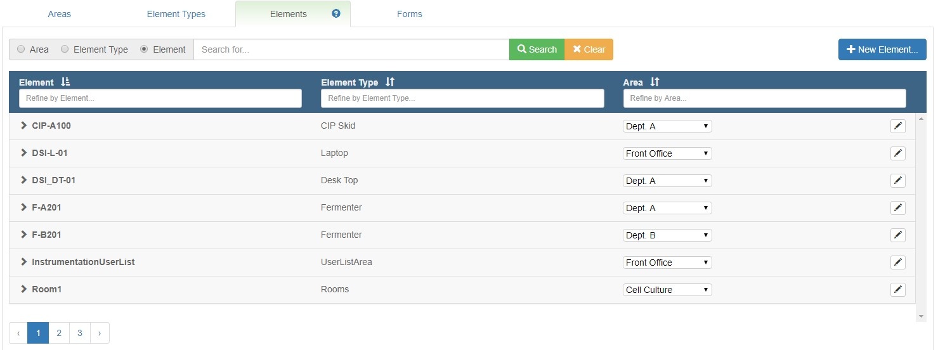Open Area dropdown for F-A201
The image size is (938, 350).
click(667, 208)
